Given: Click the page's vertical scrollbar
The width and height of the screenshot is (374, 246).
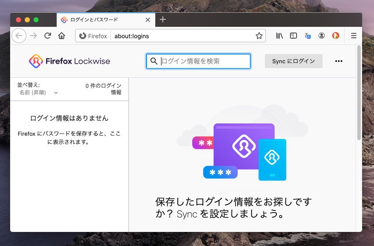Looking at the screenshot, I should 359,93.
